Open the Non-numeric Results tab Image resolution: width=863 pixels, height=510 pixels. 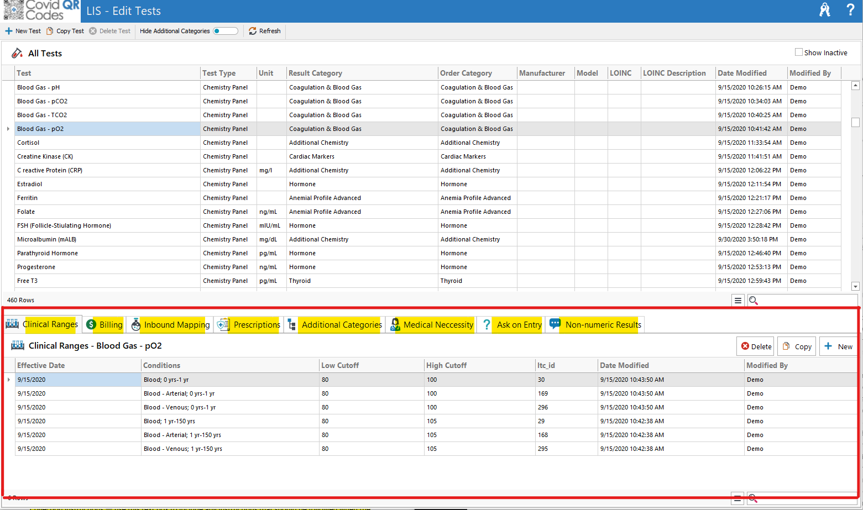click(x=595, y=325)
